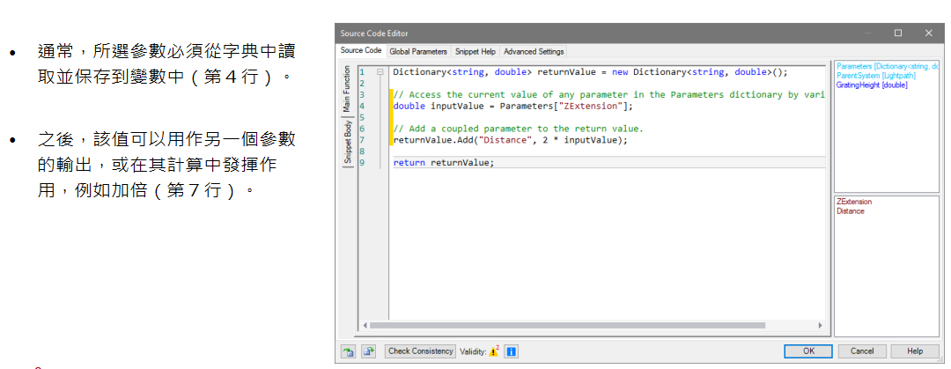This screenshot has width=951, height=369.
Task: Click the returnValue.Add code line
Action: 510,140
